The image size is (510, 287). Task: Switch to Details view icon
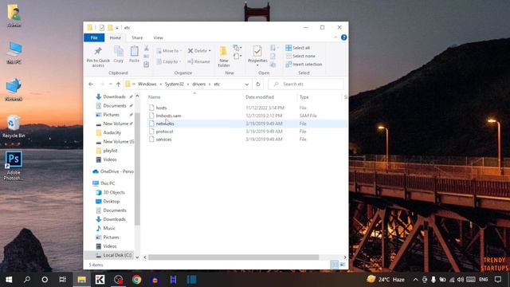335,265
